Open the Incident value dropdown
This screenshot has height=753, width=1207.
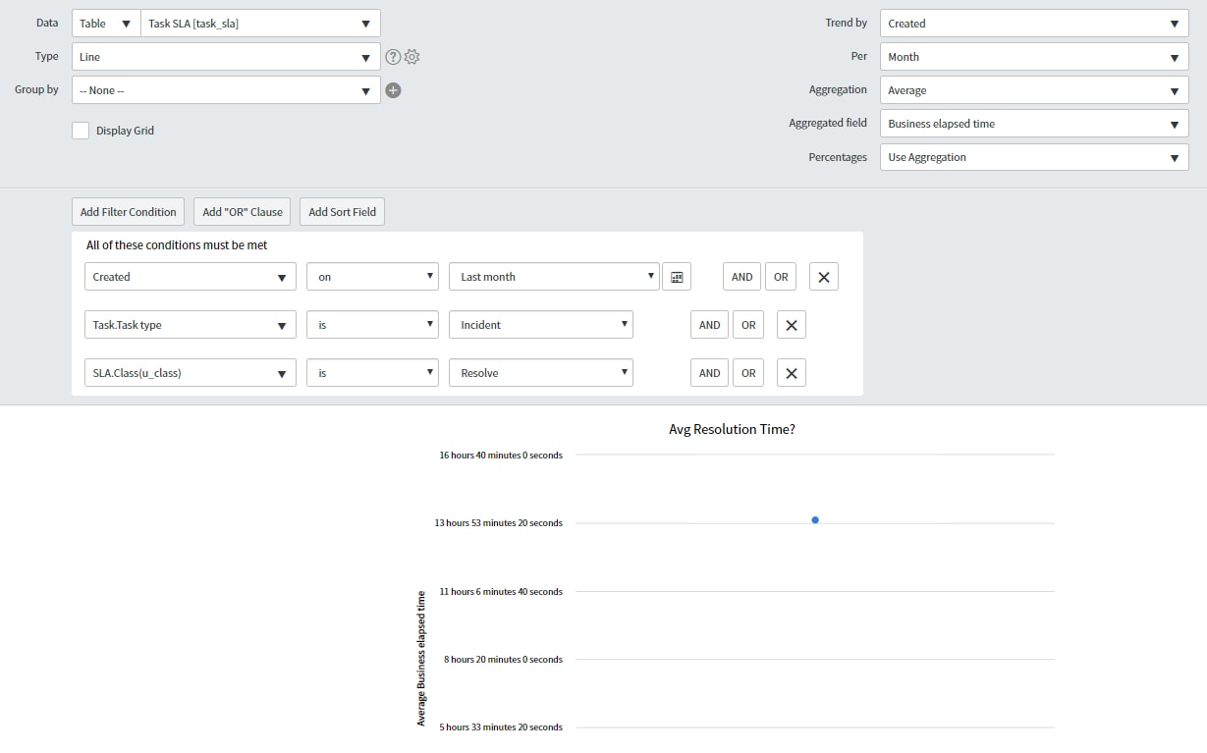(x=541, y=325)
